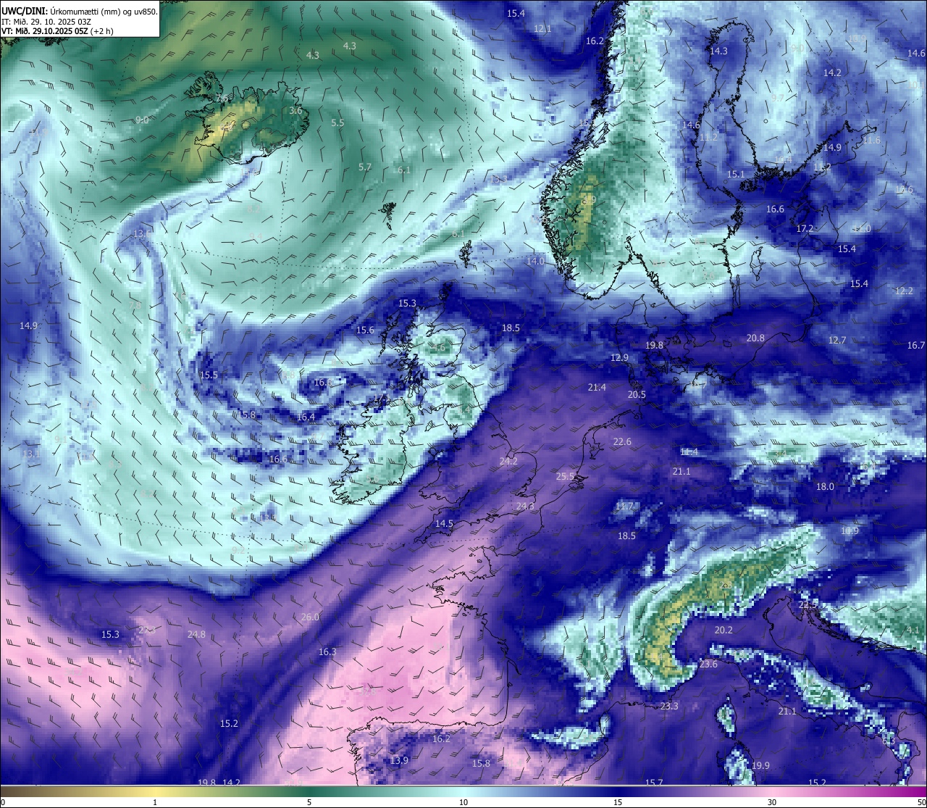Click the 'IT: Mið. 29. 10. 2025 03Z' line

(45, 22)
